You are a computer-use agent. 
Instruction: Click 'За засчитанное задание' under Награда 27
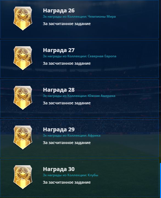tap(67, 63)
